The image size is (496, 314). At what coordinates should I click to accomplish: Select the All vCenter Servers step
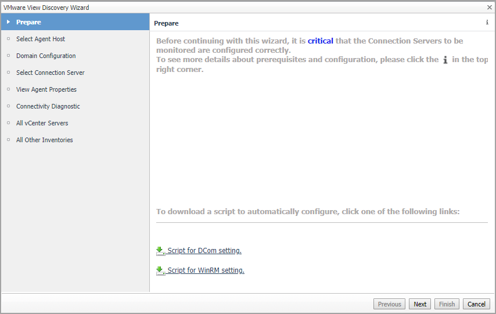[42, 123]
